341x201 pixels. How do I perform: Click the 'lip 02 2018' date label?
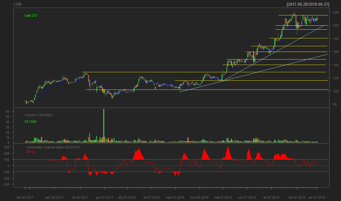coord(271,197)
